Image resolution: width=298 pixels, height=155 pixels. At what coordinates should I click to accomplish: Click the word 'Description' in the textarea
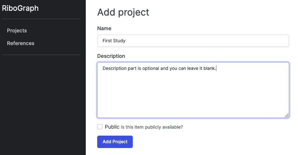tap(115, 68)
